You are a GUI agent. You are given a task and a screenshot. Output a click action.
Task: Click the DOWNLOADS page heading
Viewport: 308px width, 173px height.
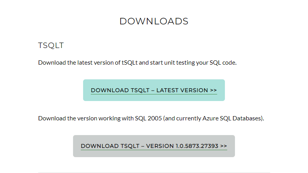coord(154,21)
